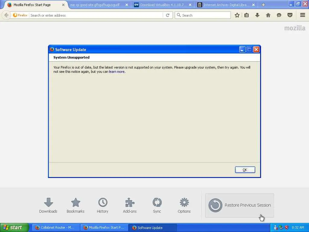
Task: Save page to Pocket icon
Action: tap(290, 15)
